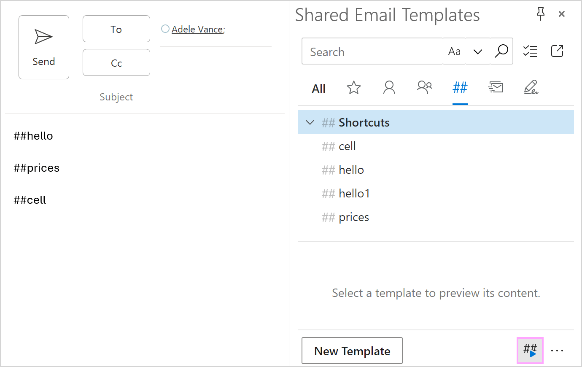Select the prices shortcut template
The image size is (582, 367).
(436, 217)
